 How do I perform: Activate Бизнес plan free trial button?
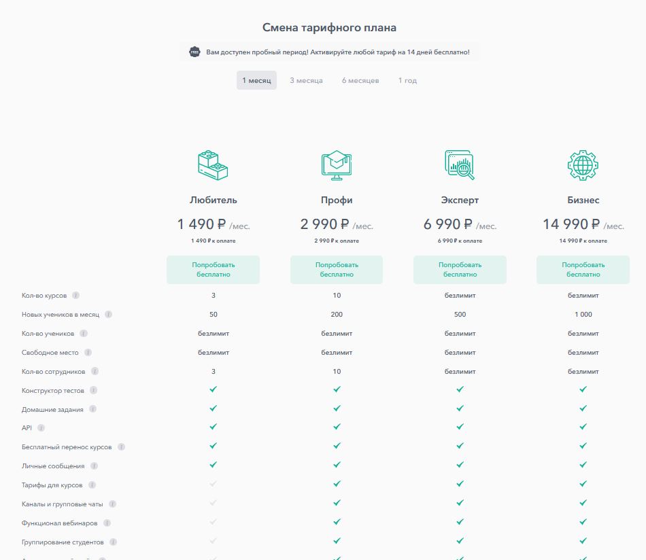click(583, 270)
